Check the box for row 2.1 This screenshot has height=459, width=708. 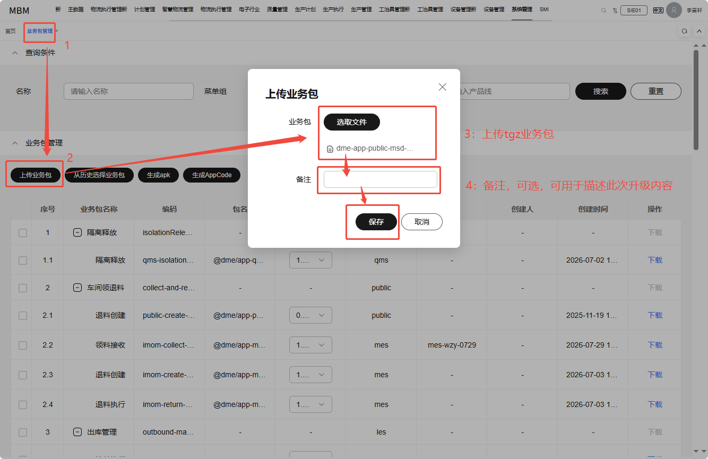(x=23, y=315)
